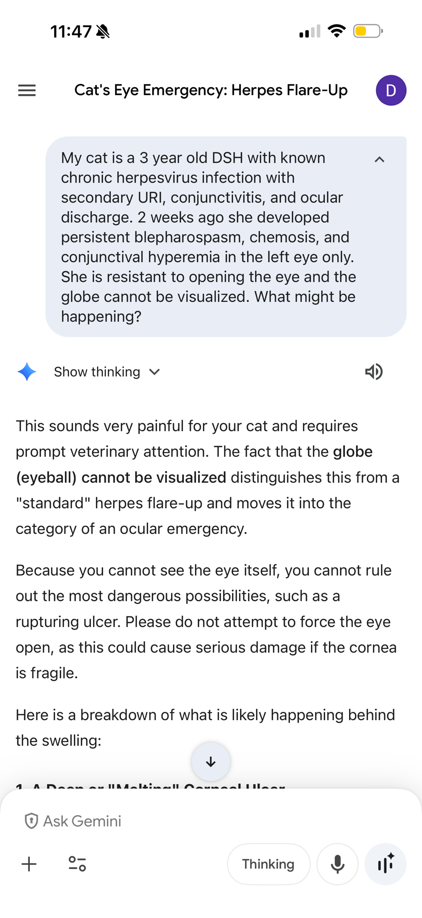Open the tools sliders icon
Screen dimensions: 422x918
click(x=77, y=864)
